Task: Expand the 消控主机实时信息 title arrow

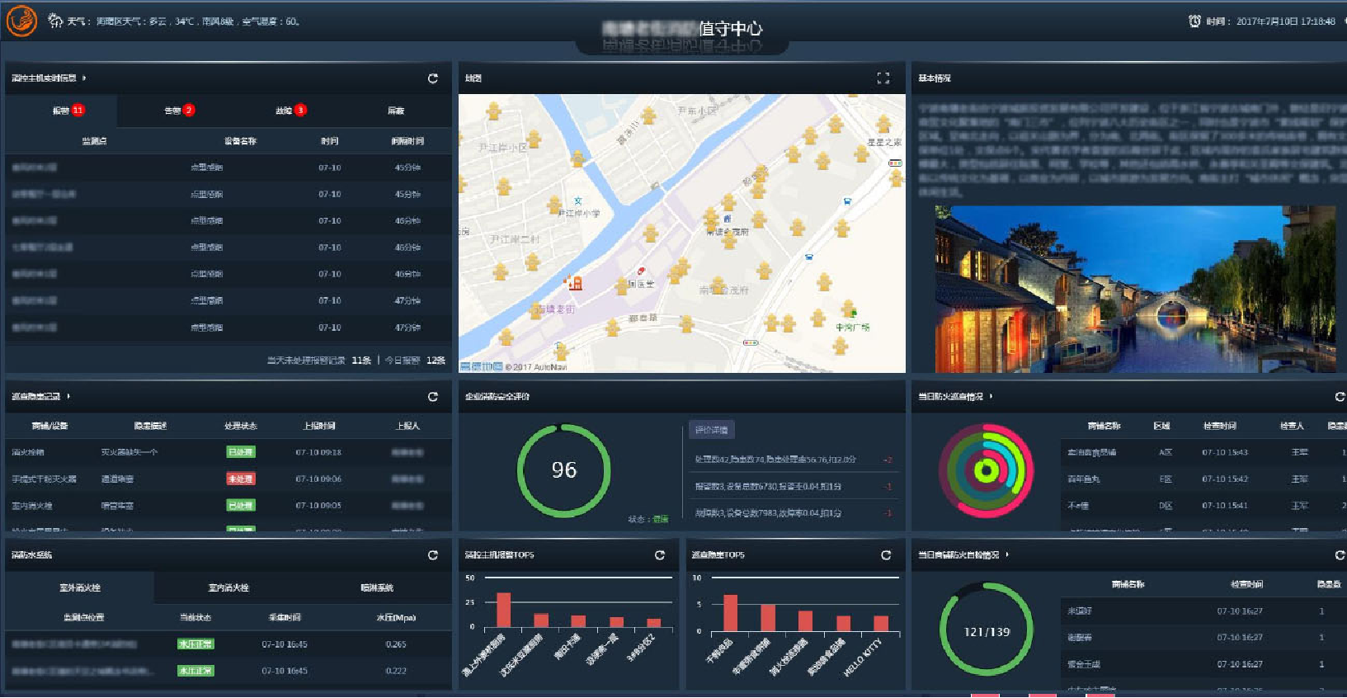Action: [84, 78]
